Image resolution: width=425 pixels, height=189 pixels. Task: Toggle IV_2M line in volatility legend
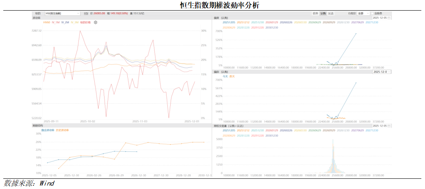click(x=65, y=22)
